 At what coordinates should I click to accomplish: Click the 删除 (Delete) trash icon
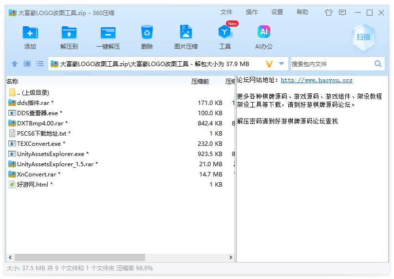point(147,32)
